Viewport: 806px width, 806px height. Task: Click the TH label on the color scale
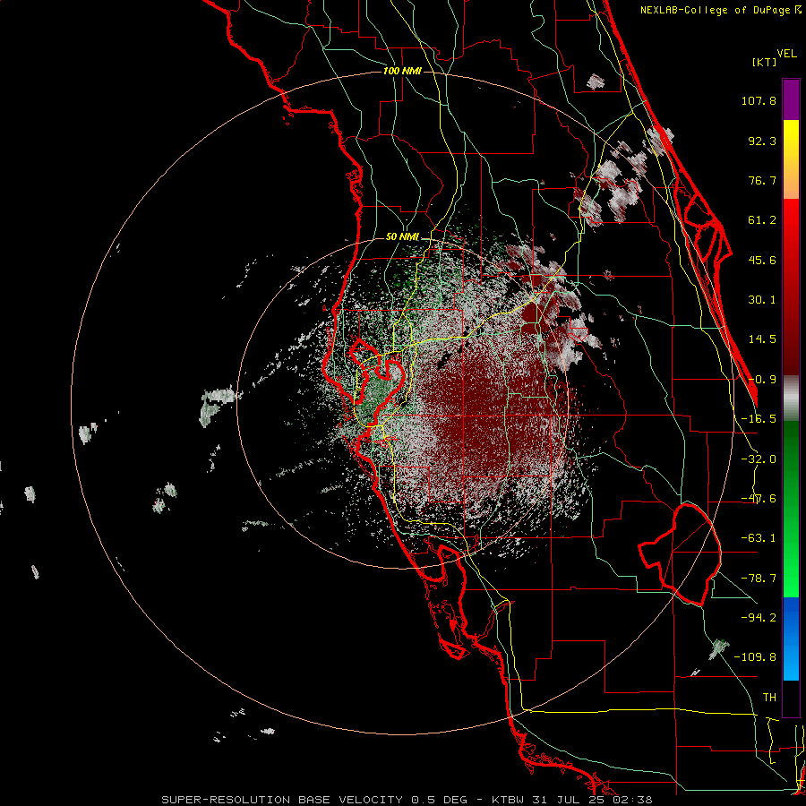click(x=769, y=698)
